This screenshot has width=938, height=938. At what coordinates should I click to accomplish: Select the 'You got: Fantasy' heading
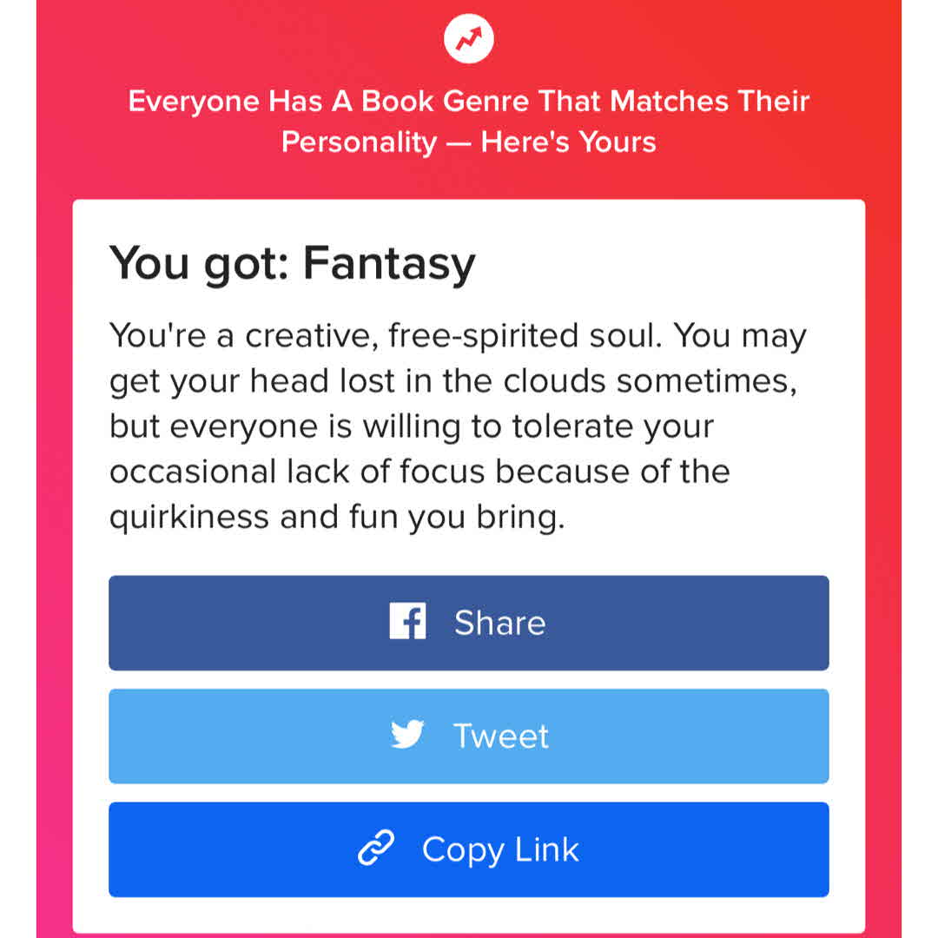pyautogui.click(x=292, y=263)
